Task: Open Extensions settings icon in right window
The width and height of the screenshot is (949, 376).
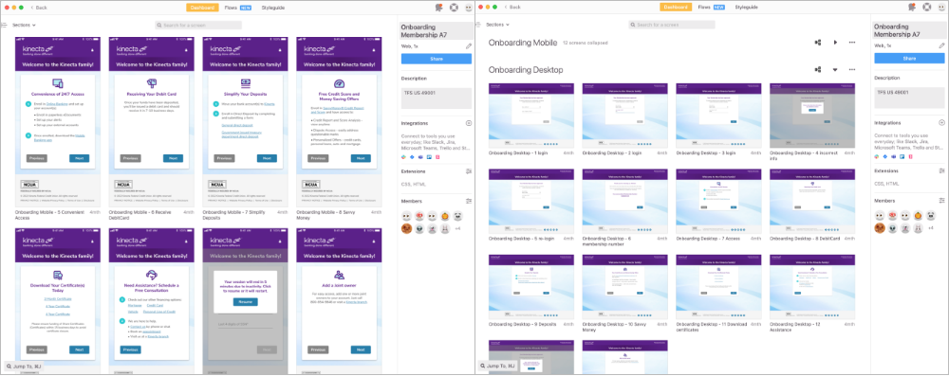Action: (x=941, y=171)
